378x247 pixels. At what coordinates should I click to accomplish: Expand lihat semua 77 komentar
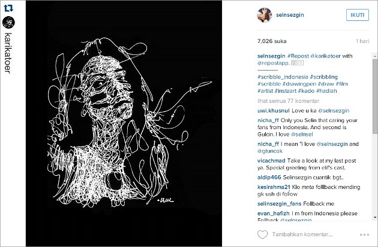coord(289,101)
